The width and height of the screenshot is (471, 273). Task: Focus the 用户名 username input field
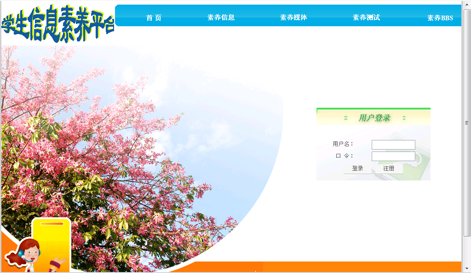(x=393, y=145)
